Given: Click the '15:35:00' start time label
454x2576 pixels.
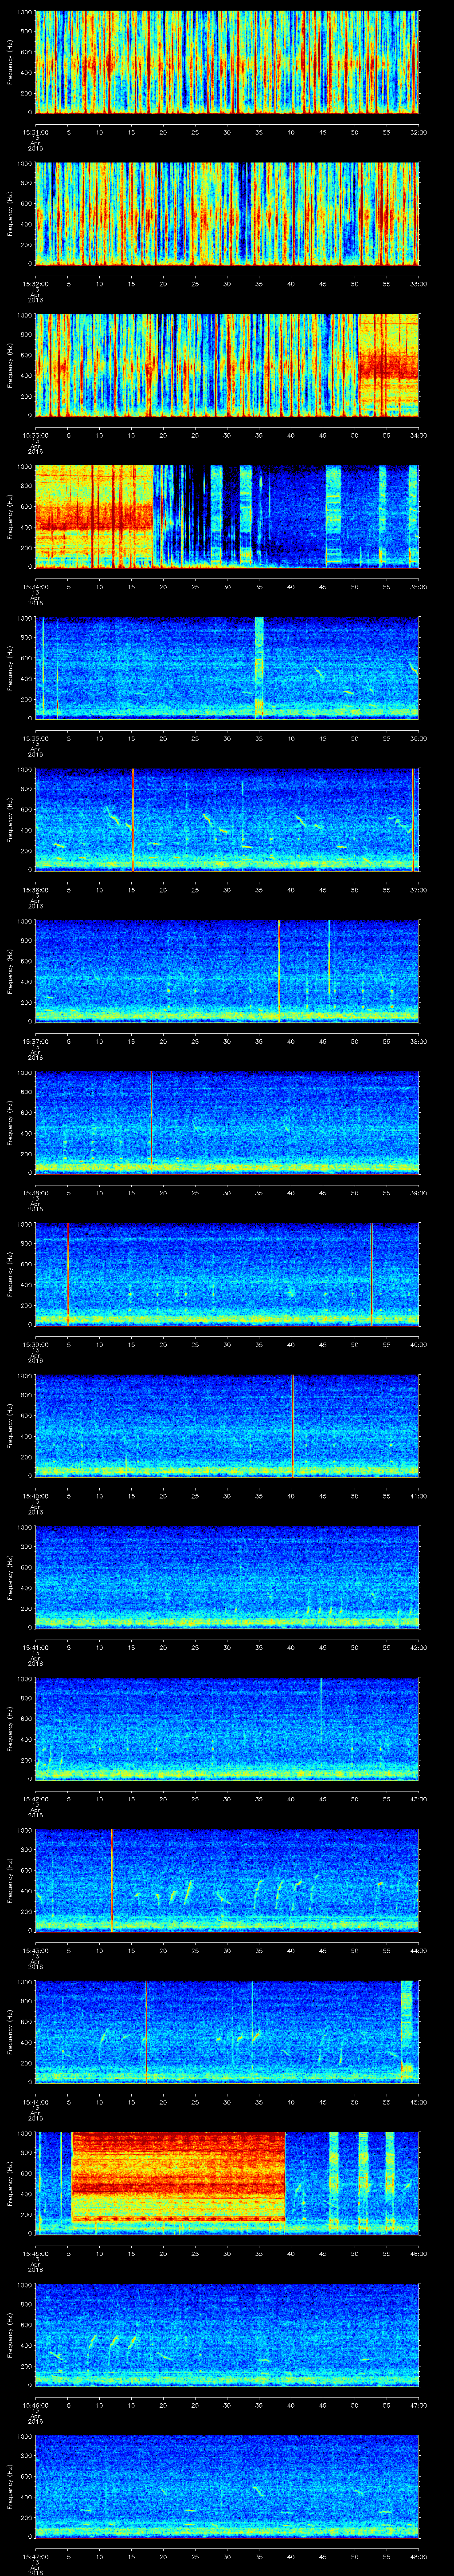Looking at the screenshot, I should click(x=35, y=738).
